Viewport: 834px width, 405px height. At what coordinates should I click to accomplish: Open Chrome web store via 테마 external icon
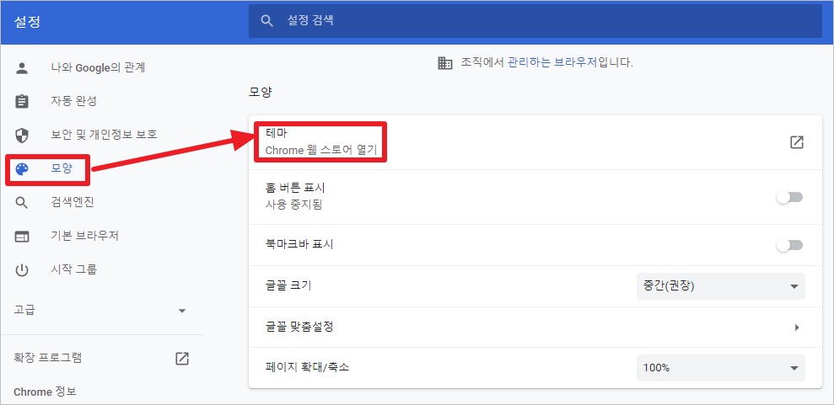[x=796, y=142]
